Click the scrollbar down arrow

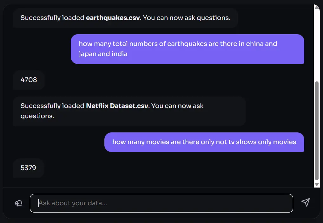coord(317,184)
